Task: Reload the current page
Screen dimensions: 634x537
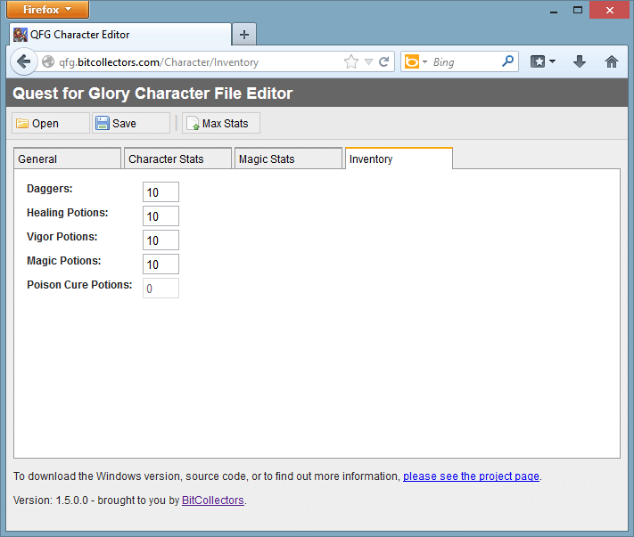Action: click(383, 61)
